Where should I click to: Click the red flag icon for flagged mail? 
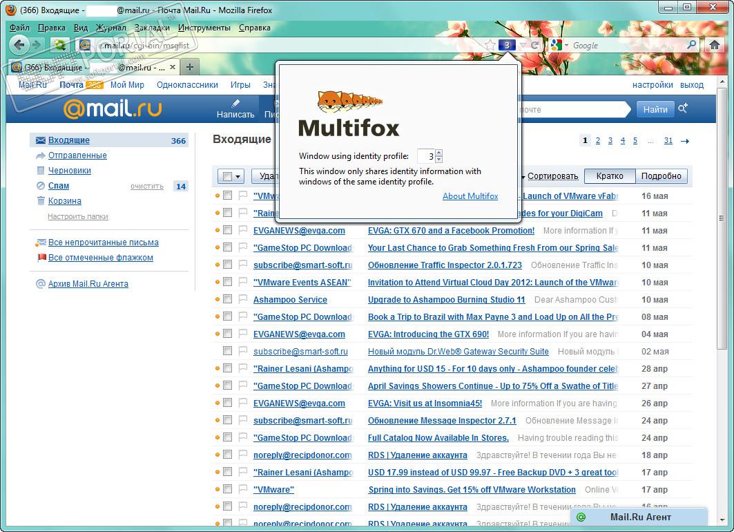click(x=41, y=258)
